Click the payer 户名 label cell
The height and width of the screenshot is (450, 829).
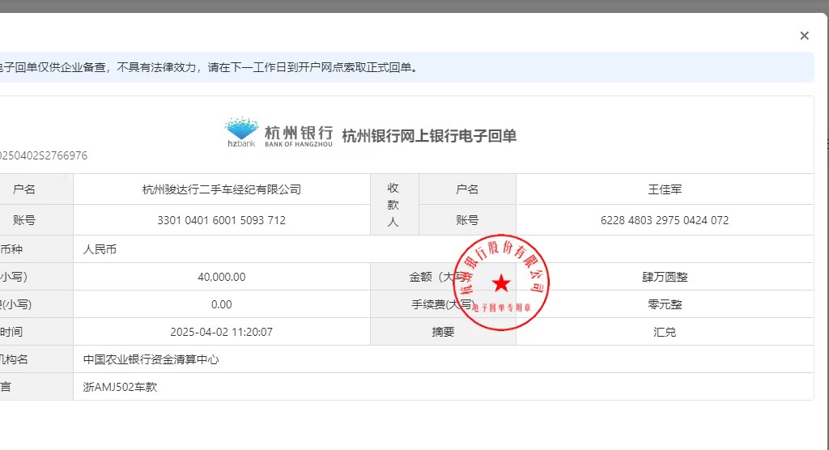click(36, 189)
